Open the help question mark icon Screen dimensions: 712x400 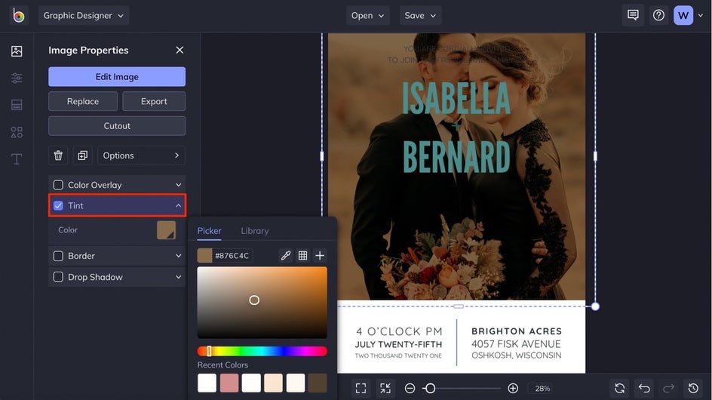658,15
